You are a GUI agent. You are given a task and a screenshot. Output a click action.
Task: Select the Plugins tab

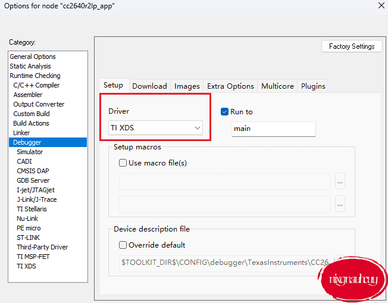coord(313,86)
